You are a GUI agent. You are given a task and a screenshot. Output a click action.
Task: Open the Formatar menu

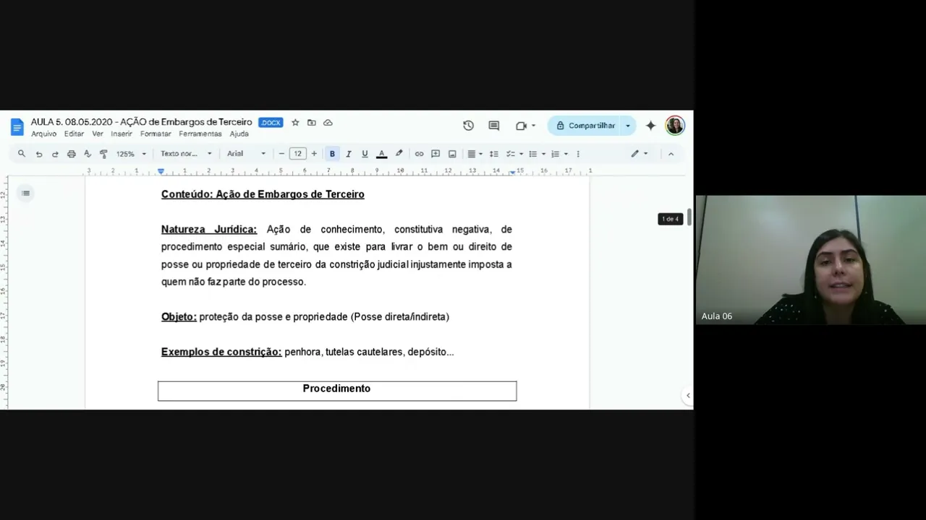[156, 134]
